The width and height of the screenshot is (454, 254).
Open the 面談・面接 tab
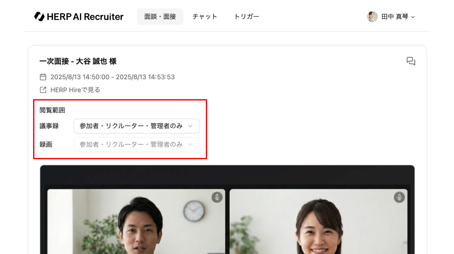(160, 17)
